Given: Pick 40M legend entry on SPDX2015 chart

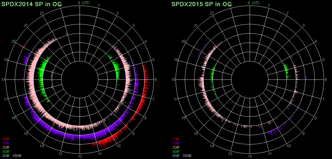Looking at the screenshot, I should click(x=176, y=151).
